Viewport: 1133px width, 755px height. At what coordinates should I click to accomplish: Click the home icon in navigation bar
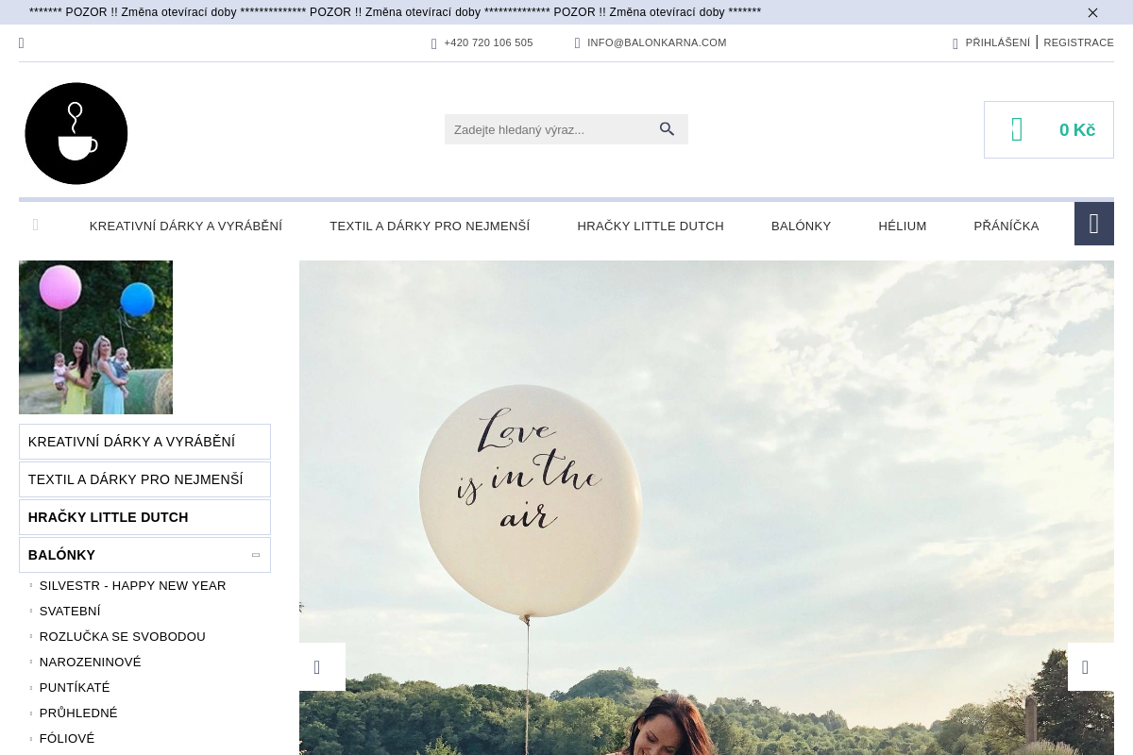point(36,225)
